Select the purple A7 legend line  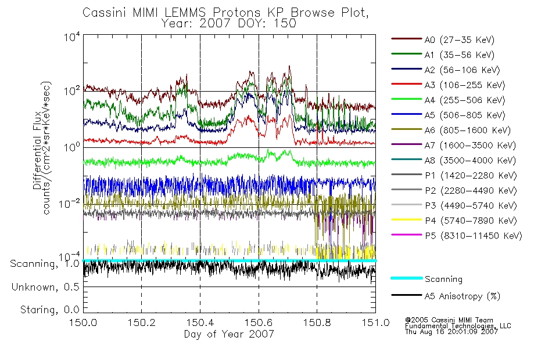pyautogui.click(x=406, y=144)
